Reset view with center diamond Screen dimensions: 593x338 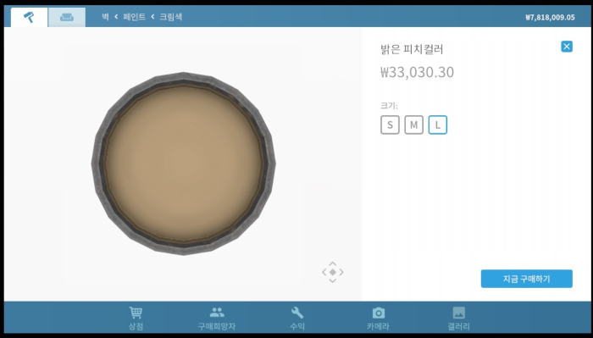coord(332,272)
